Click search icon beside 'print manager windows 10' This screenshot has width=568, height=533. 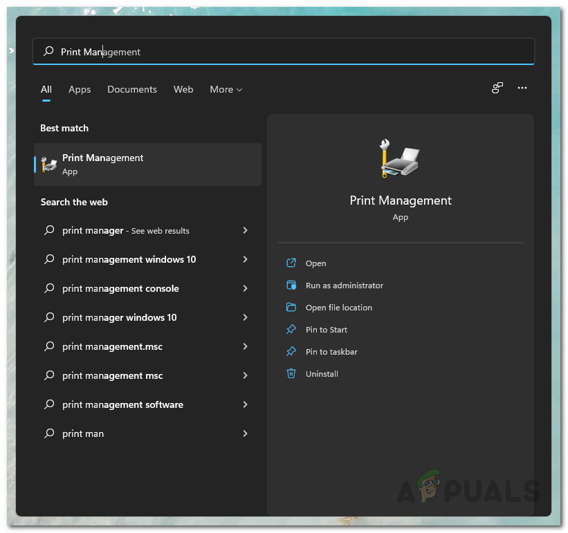coord(49,317)
